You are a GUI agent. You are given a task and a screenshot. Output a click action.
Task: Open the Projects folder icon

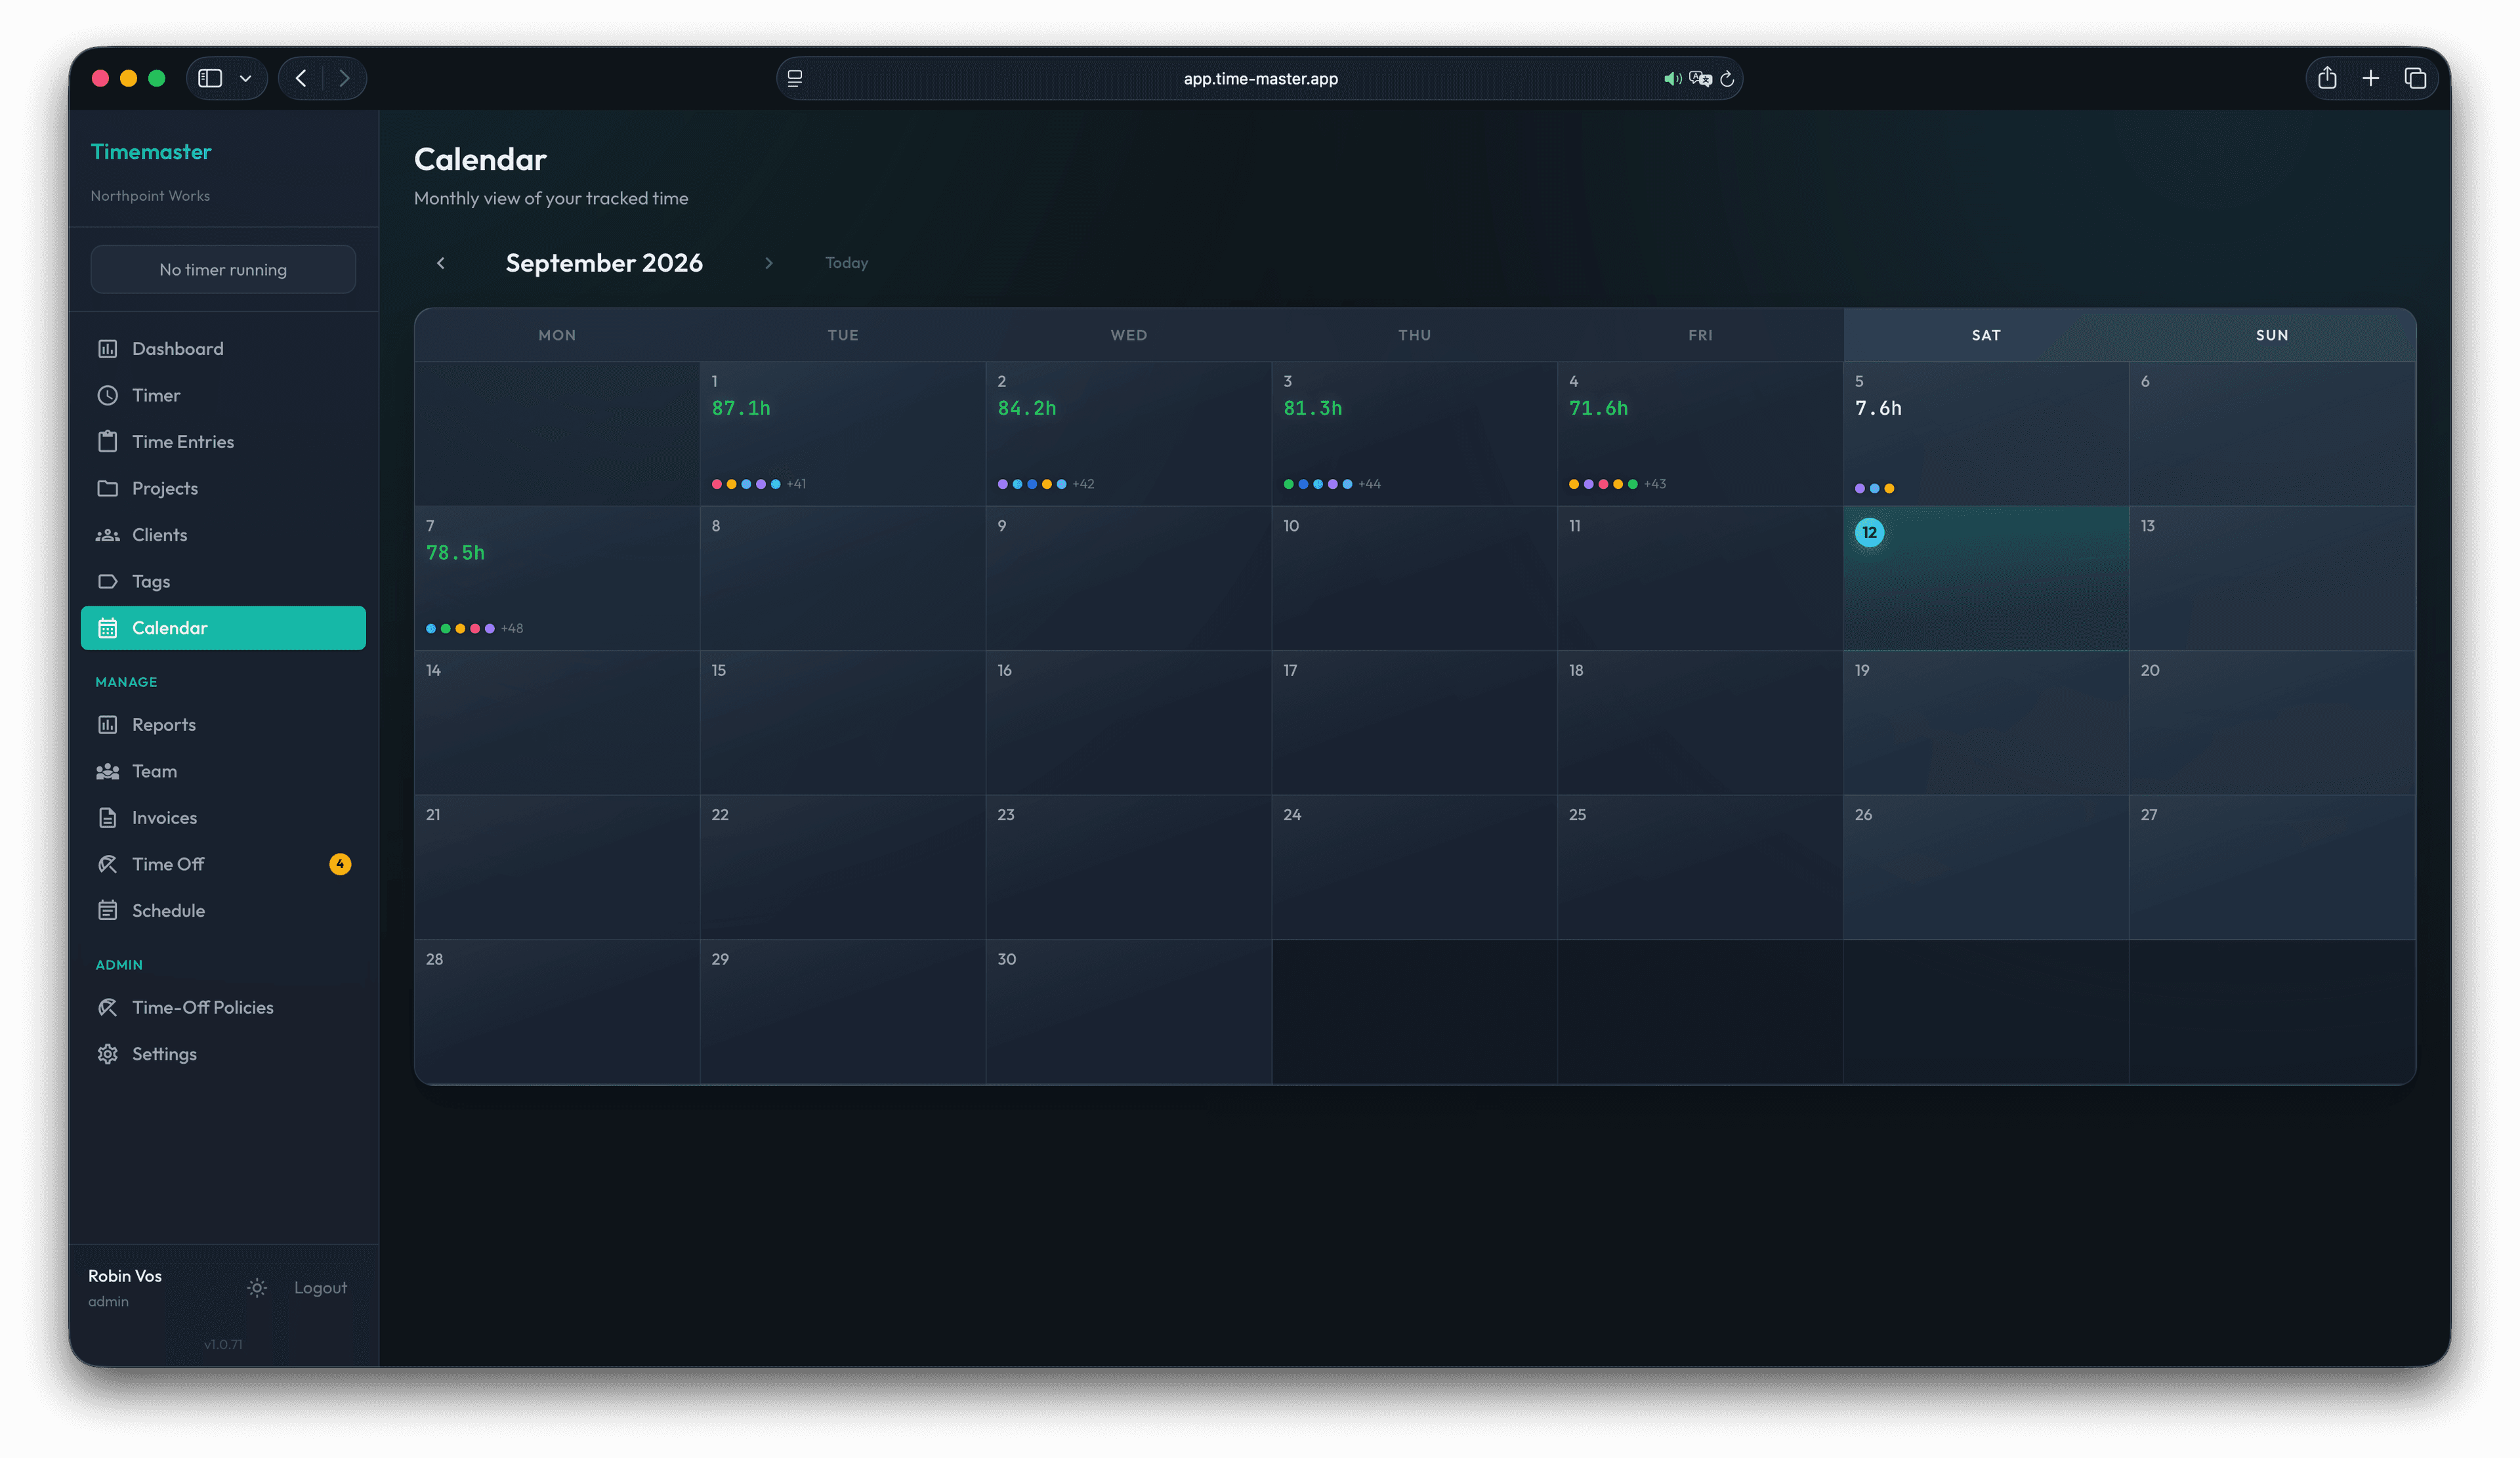(107, 488)
